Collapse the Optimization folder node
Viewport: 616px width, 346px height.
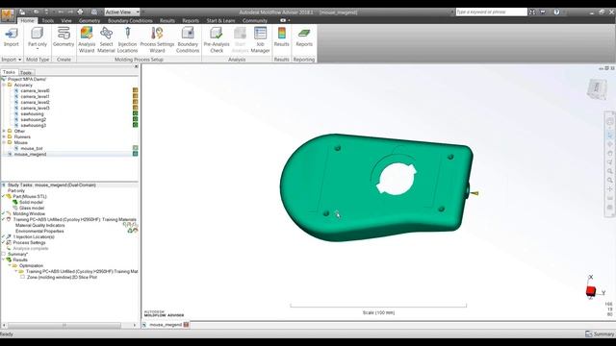(10, 265)
